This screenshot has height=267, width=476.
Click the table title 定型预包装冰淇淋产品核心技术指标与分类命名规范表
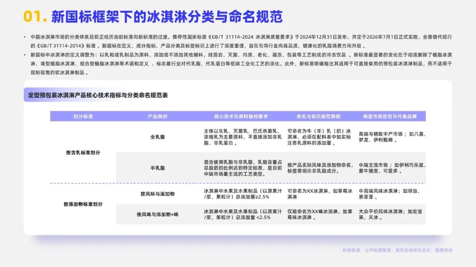pyautogui.click(x=98, y=95)
